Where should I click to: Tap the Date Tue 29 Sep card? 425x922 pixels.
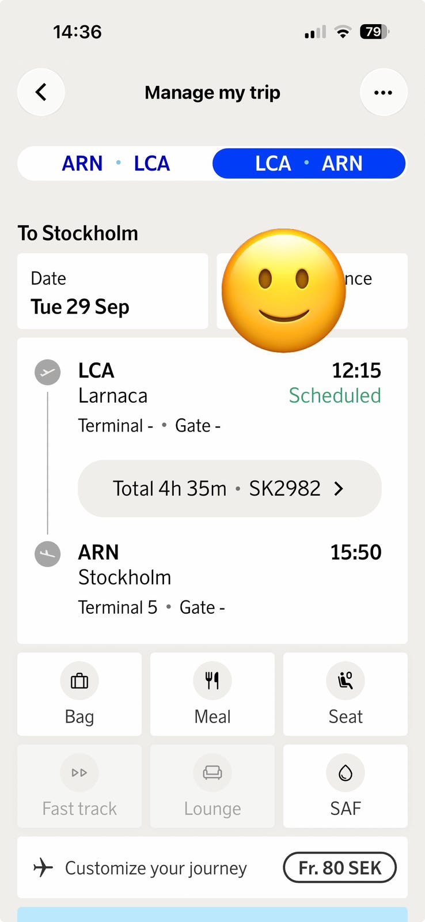(x=113, y=291)
